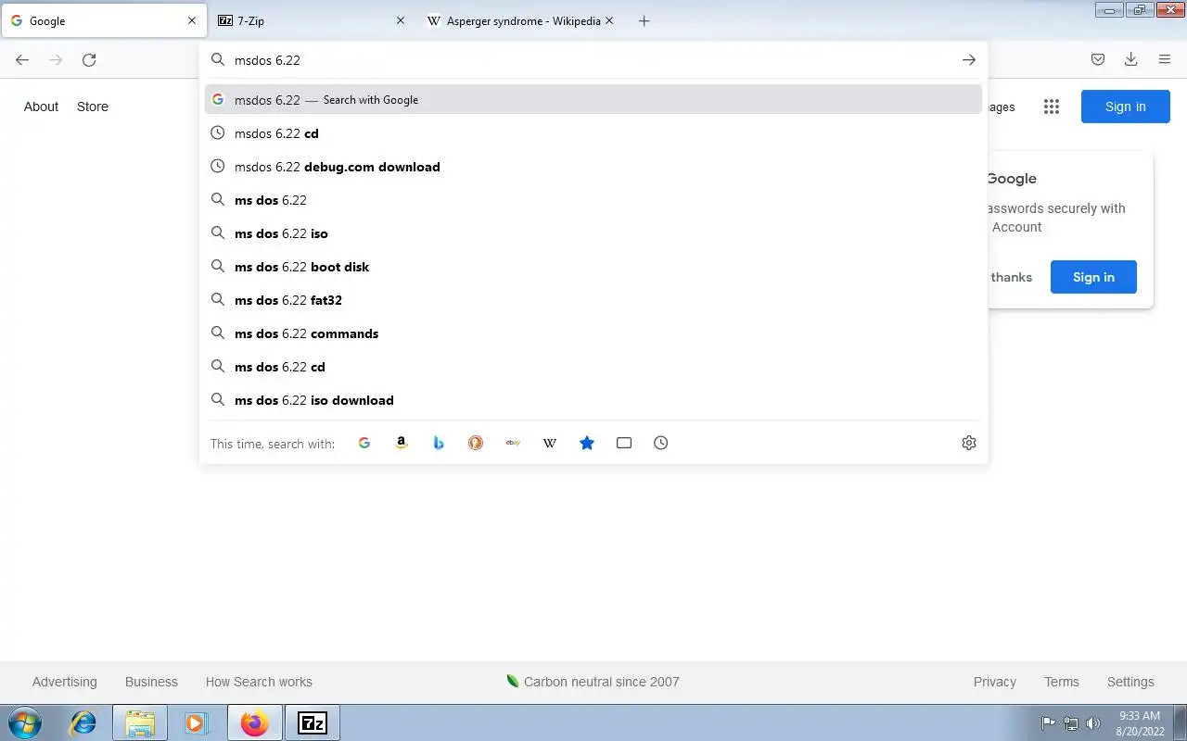Image resolution: width=1187 pixels, height=741 pixels.
Task: Click the address bar text field
Action: coord(592,60)
